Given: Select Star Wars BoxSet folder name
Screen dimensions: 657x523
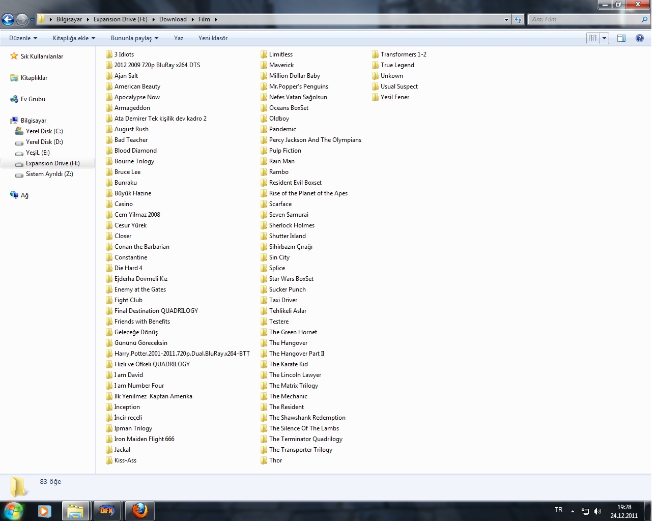Looking at the screenshot, I should [x=291, y=279].
